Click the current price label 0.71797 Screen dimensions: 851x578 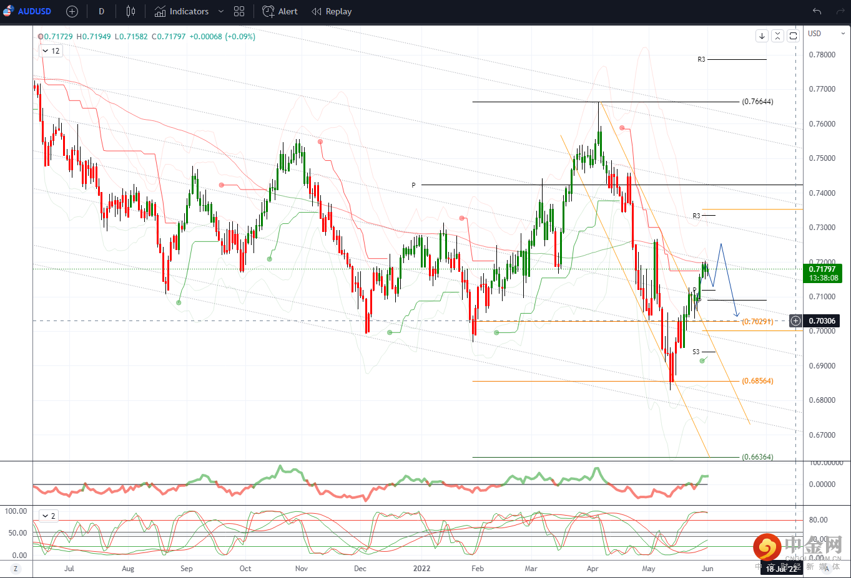(x=822, y=269)
